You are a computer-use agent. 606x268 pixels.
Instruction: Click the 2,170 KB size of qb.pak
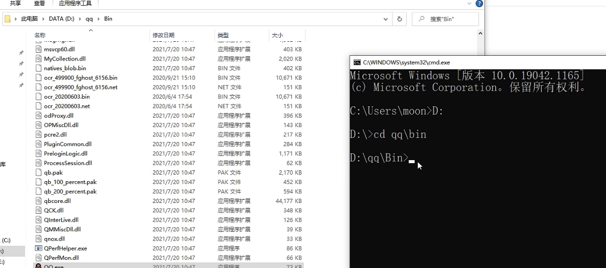290,172
